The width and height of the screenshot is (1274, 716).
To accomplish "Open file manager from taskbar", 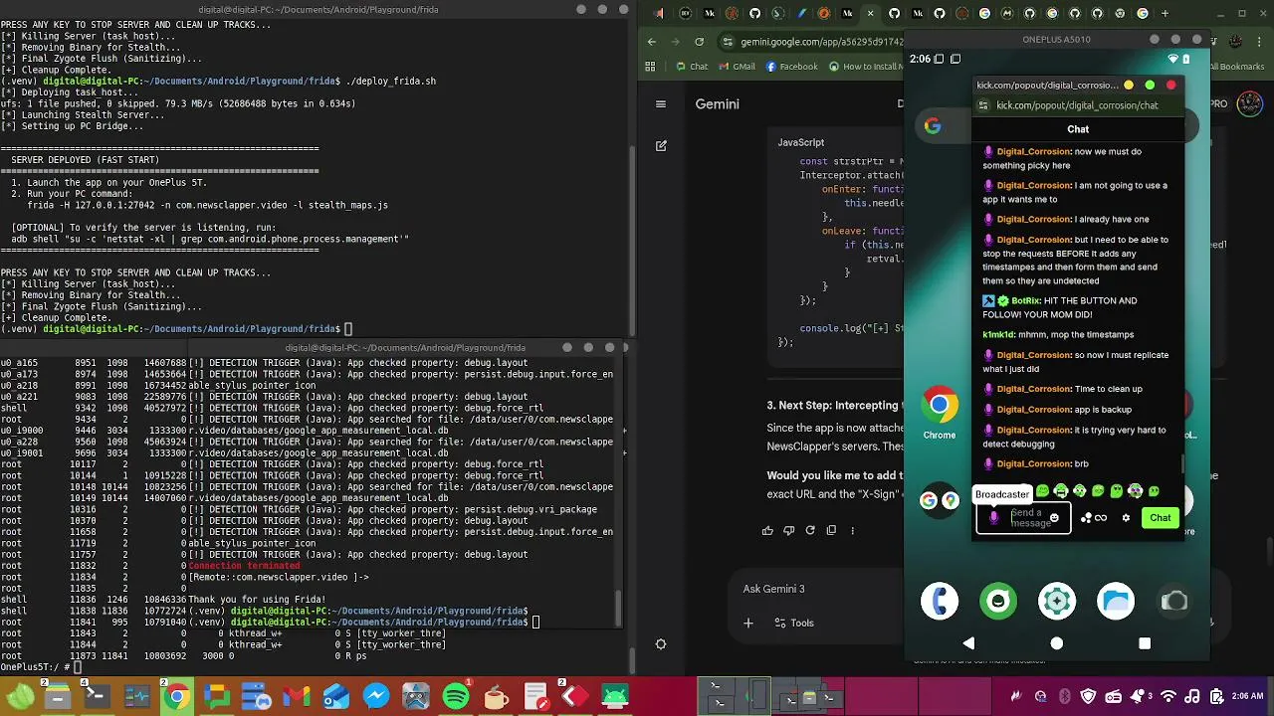I will 57,697.
